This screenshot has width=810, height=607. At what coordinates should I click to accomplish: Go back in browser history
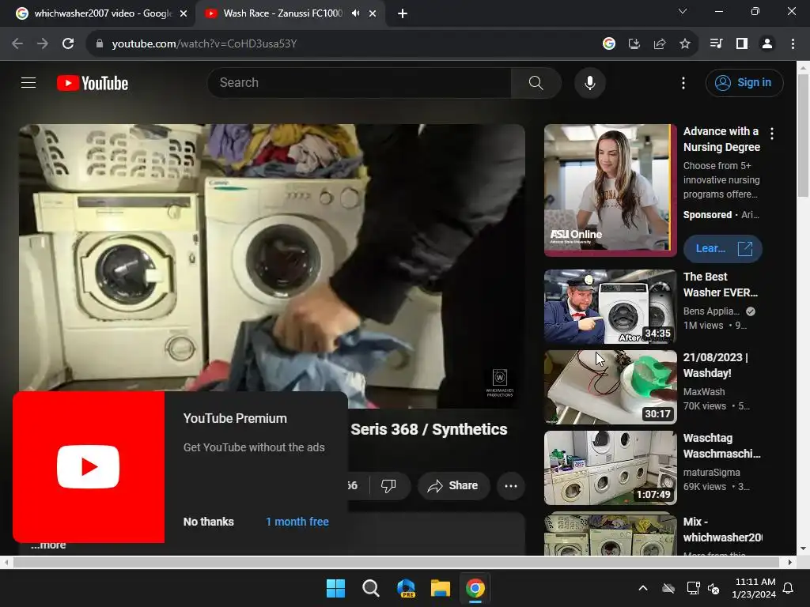click(x=17, y=44)
